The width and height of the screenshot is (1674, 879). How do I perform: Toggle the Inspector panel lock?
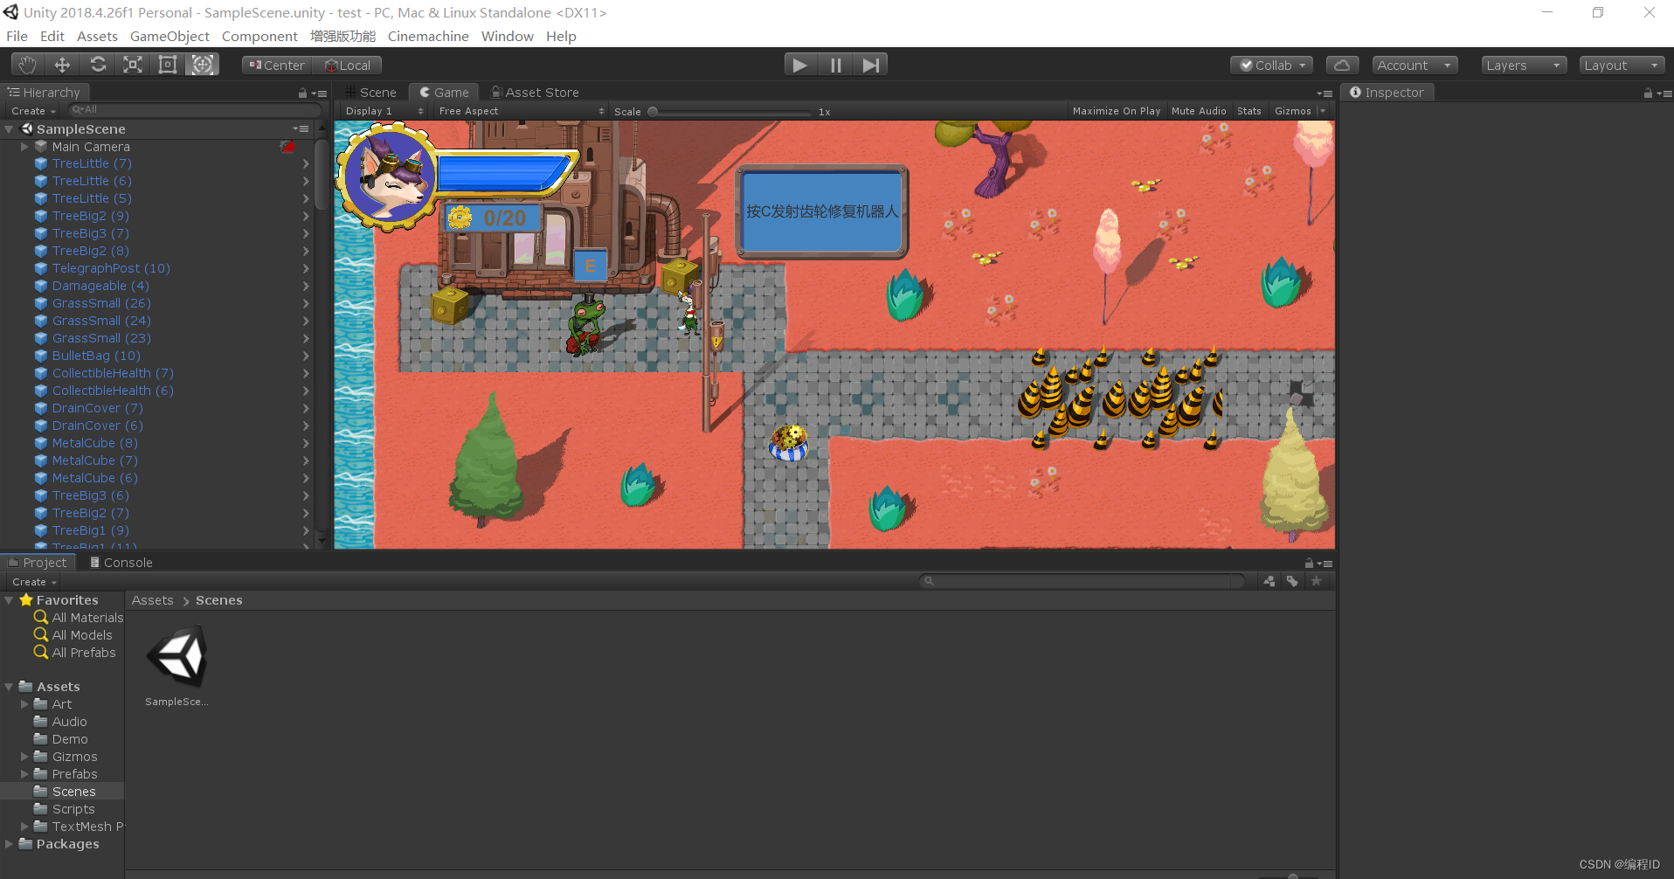[x=1648, y=93]
